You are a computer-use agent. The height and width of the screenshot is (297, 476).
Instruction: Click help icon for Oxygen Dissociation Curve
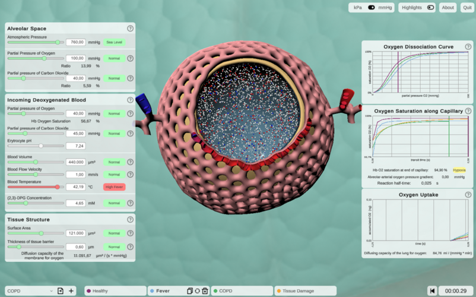(468, 46)
